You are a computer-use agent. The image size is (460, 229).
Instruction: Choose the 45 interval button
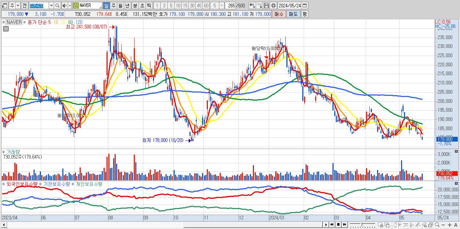[199, 6]
